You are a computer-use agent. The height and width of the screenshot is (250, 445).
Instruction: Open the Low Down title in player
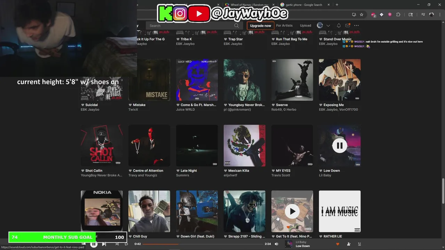[302, 246]
